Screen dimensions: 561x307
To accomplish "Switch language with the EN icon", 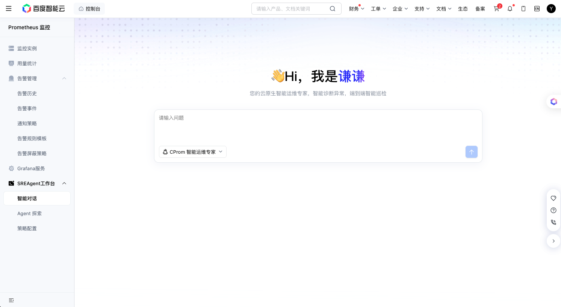I will [537, 9].
